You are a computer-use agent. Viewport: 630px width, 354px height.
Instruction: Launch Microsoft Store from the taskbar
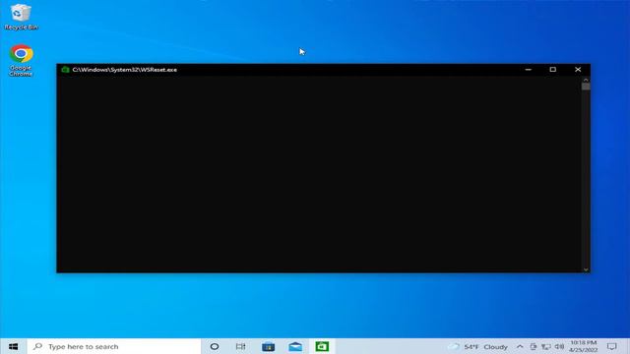click(x=268, y=346)
